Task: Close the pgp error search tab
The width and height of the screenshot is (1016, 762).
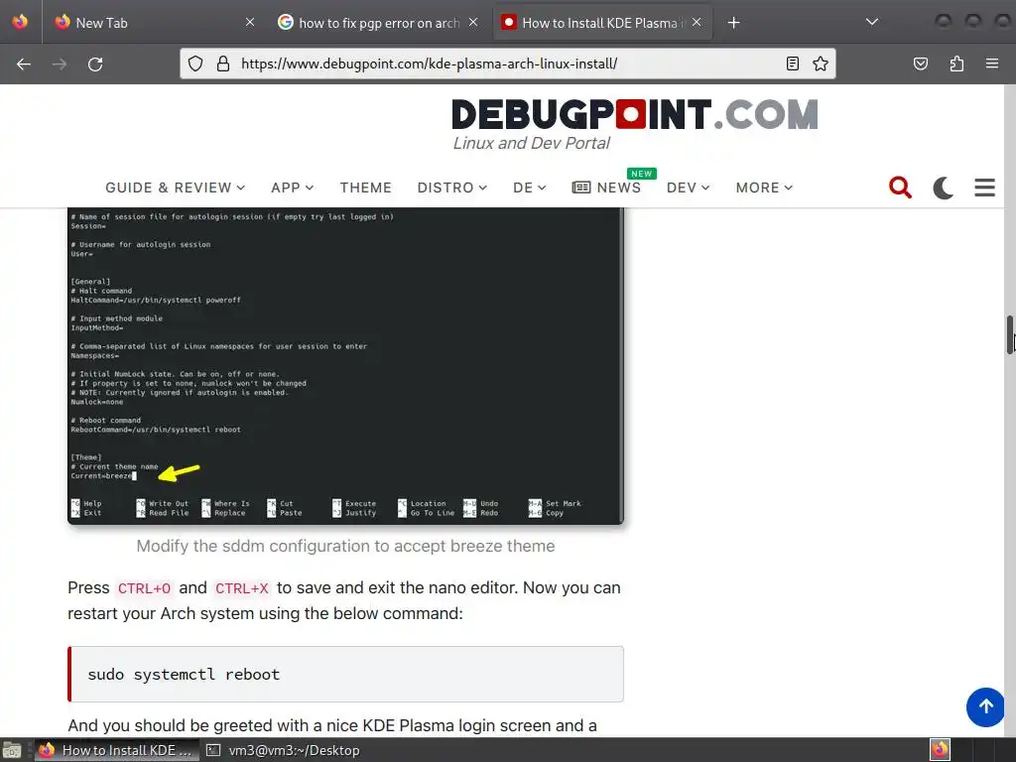Action: click(473, 22)
